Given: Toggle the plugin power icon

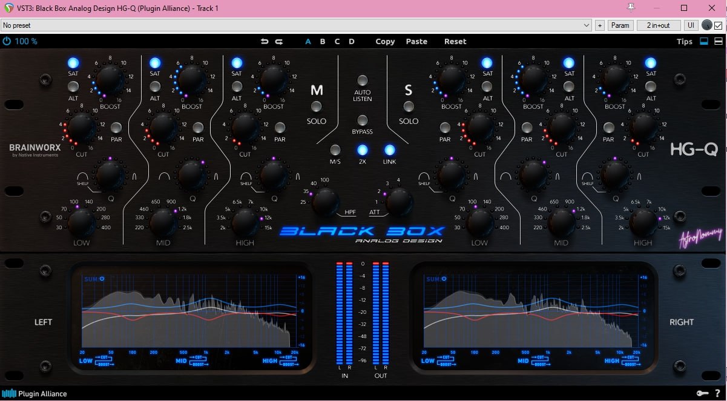Looking at the screenshot, I should 7,42.
